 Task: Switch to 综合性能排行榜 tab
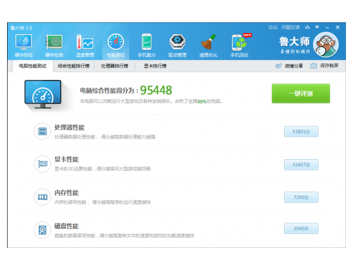pyautogui.click(x=74, y=66)
